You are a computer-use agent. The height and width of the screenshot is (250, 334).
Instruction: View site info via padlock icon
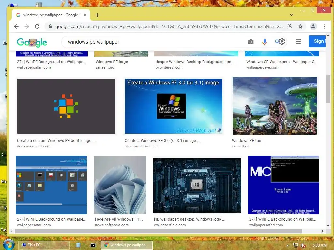(x=50, y=26)
